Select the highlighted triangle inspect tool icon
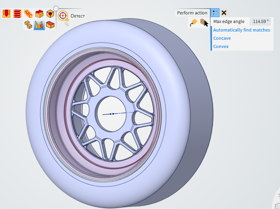Screen dimensions: 280x209 pos(39,25)
